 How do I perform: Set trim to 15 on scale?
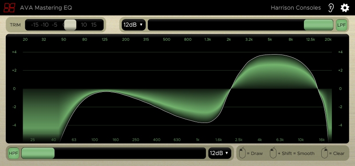pyautogui.click(x=94, y=25)
